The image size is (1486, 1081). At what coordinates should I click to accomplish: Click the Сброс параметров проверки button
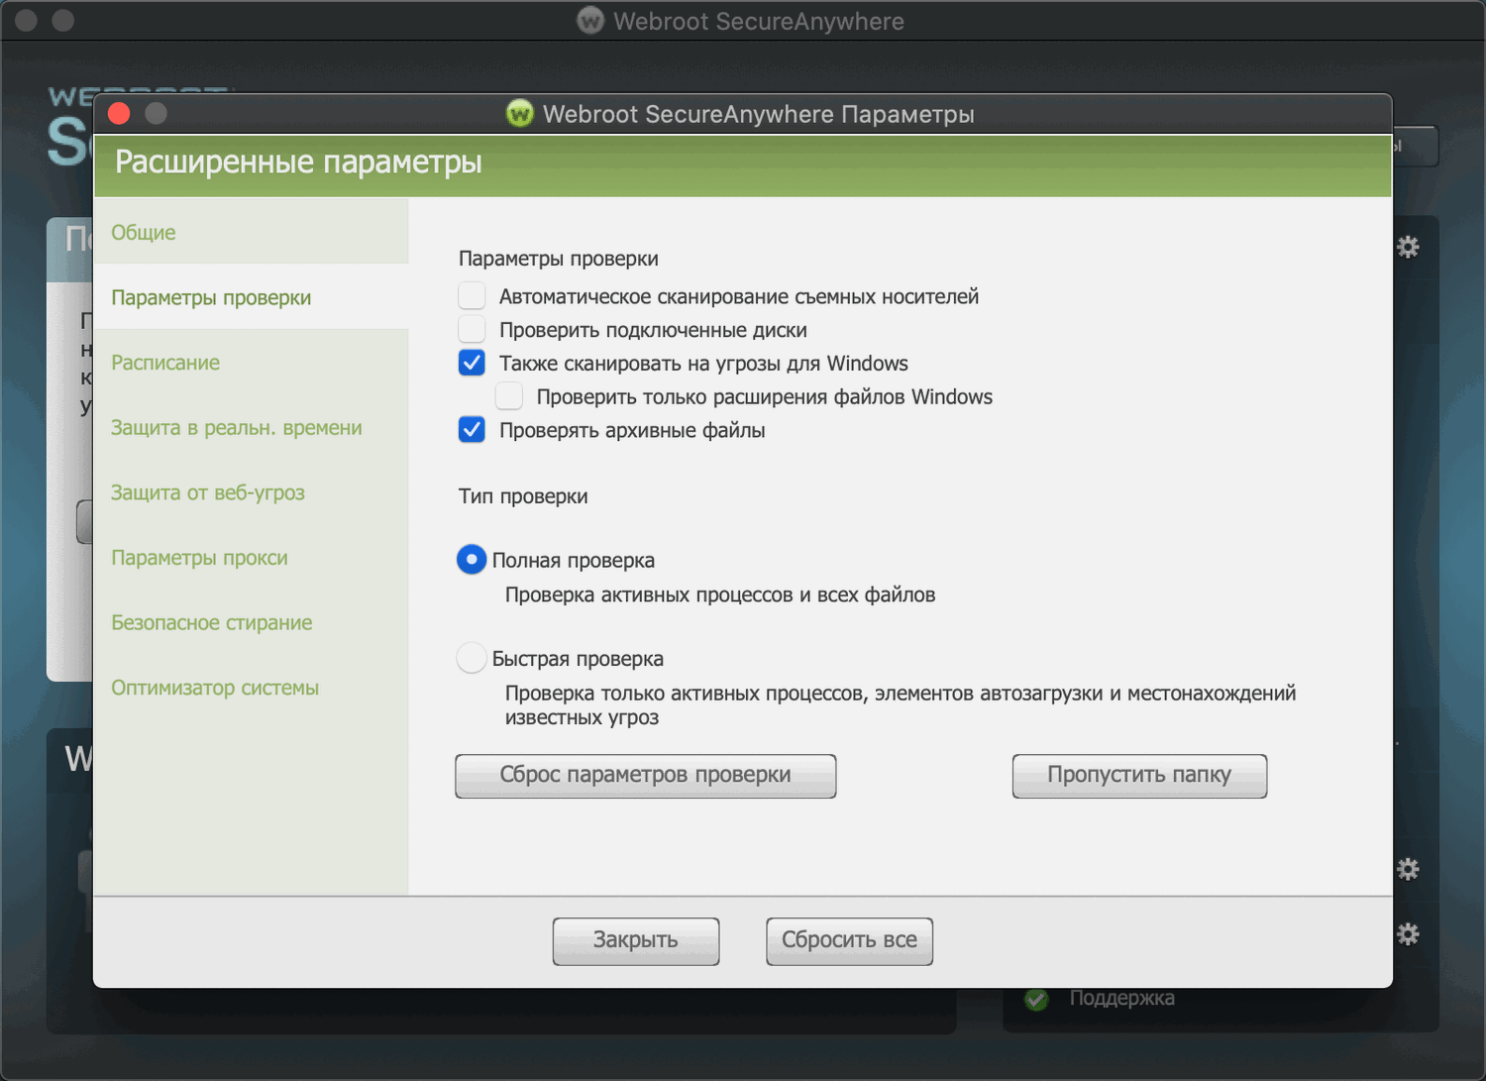point(646,776)
